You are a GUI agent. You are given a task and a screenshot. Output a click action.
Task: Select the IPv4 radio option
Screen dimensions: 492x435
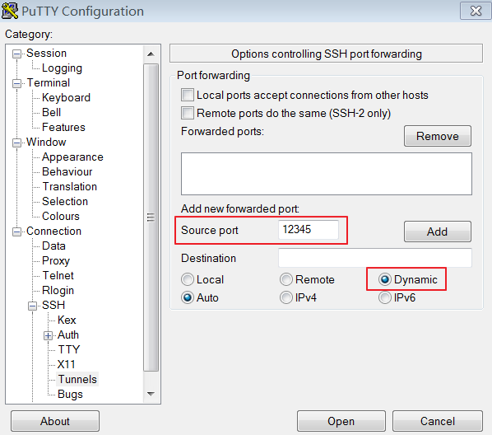285,297
